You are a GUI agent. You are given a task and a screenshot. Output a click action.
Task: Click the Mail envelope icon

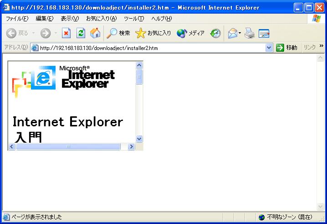[233, 33]
